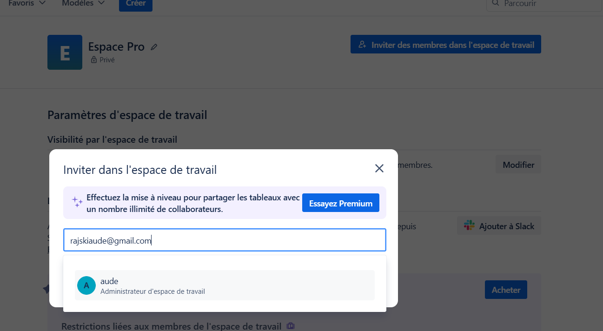Viewport: 603px width, 331px height.
Task: Click the Slack logo icon
Action: [469, 226]
